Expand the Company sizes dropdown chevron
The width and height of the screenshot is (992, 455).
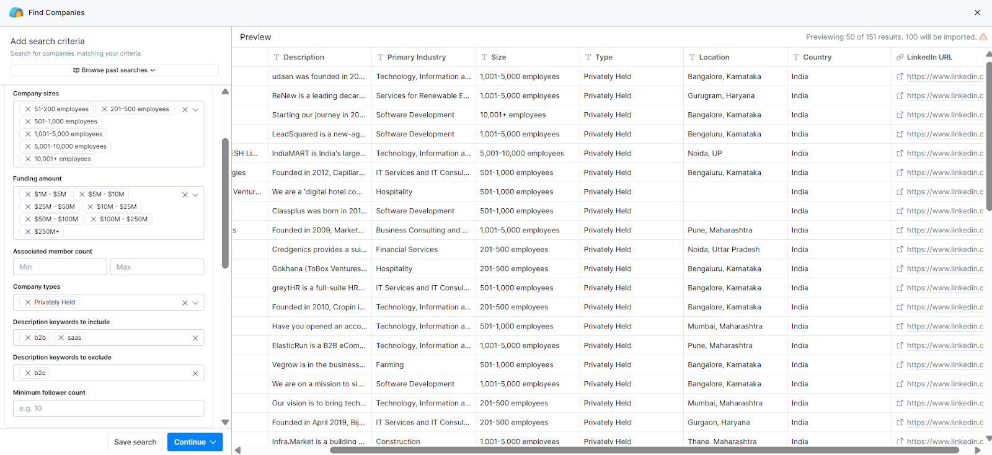coord(195,110)
